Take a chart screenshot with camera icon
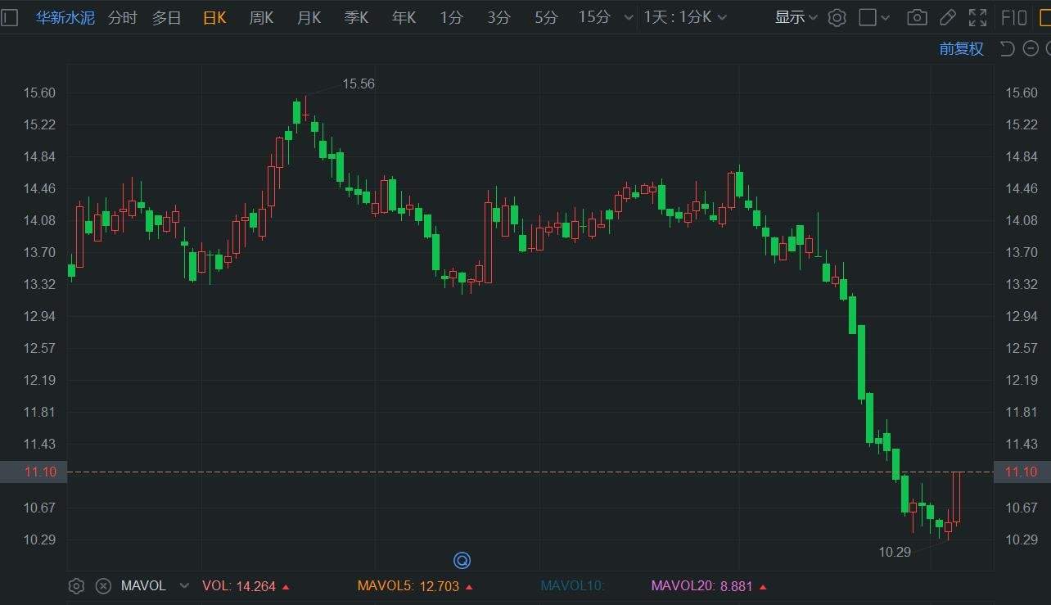The image size is (1051, 605). click(918, 17)
